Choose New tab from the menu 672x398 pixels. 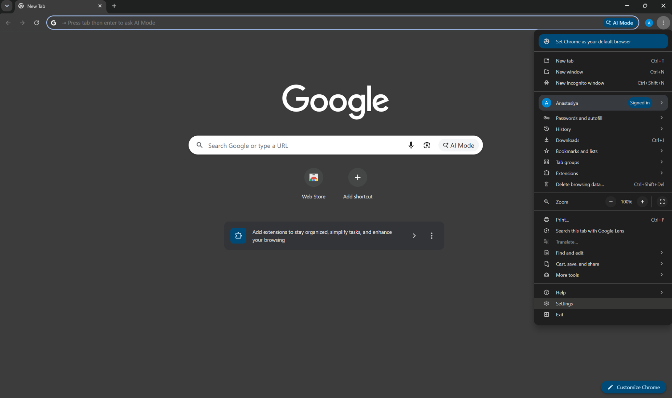[x=603, y=61]
